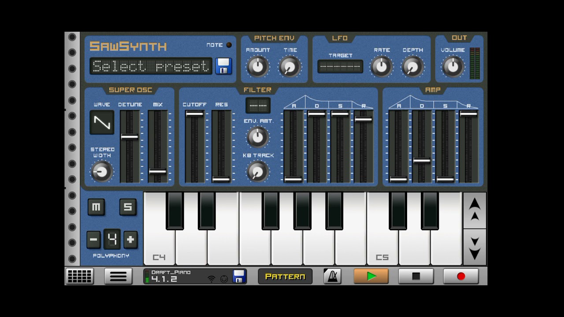Adjust the LFO DEPTH knob
The height and width of the screenshot is (317, 564).
coord(412,66)
